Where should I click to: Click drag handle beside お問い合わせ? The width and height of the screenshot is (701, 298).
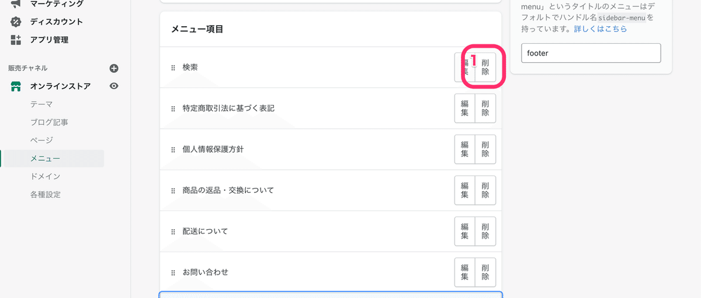click(173, 272)
